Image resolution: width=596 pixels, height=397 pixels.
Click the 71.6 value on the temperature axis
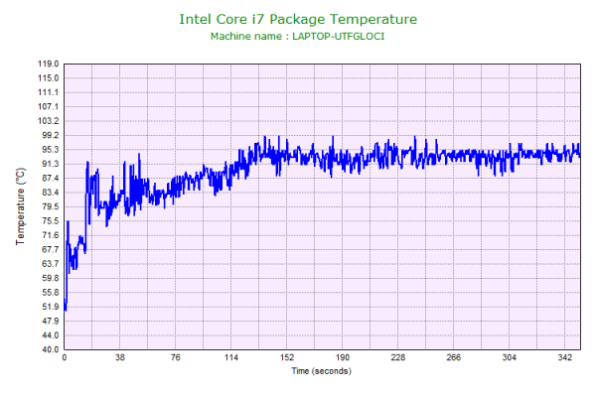coord(51,235)
